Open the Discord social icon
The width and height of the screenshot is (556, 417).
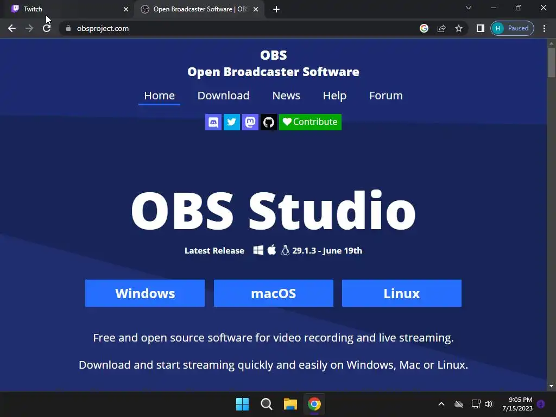[213, 122]
